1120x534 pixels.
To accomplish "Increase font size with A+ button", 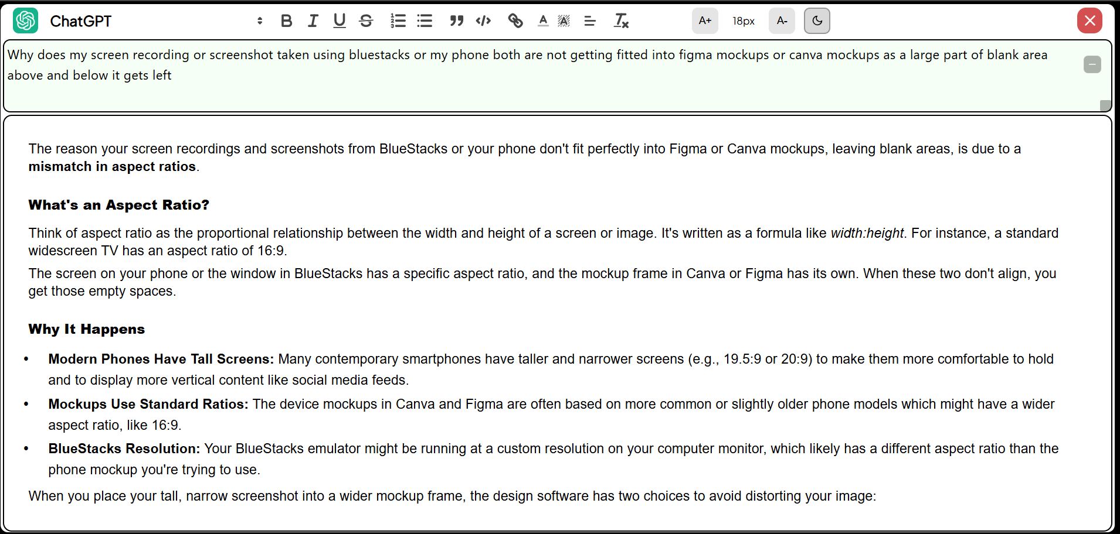I will [x=705, y=21].
